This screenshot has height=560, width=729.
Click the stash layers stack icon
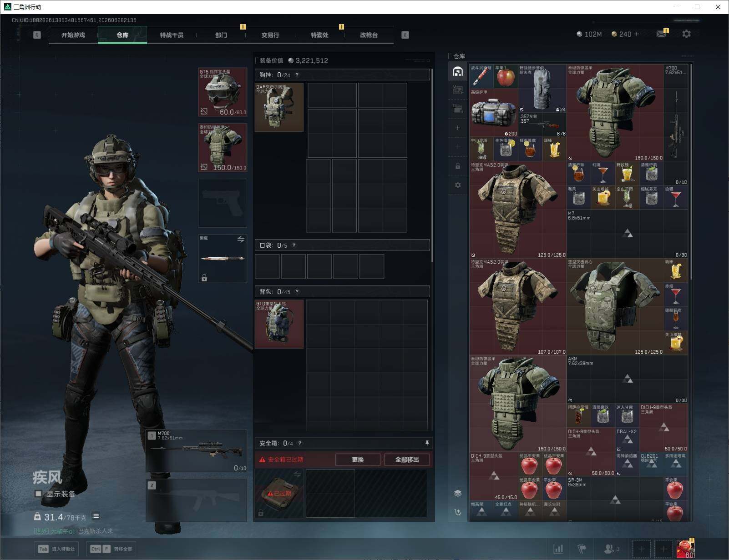click(458, 493)
